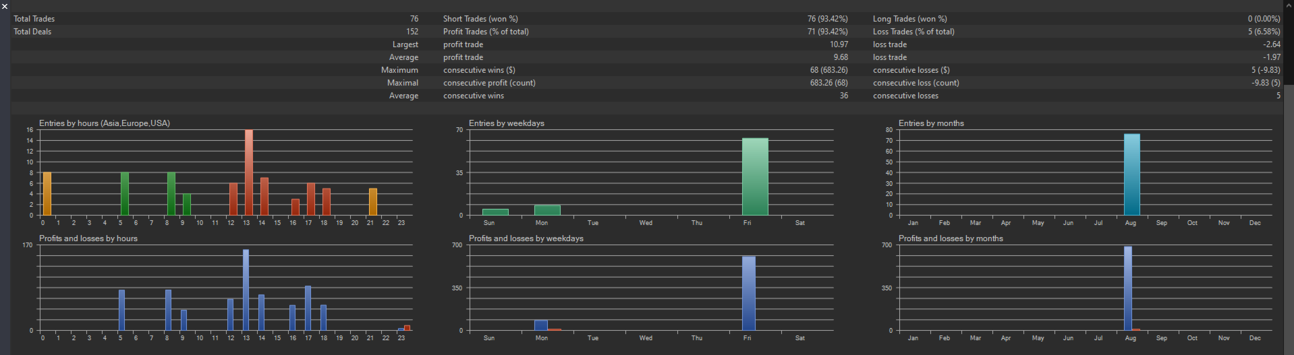Close the report panel with the X button
The image size is (1294, 355).
[x=5, y=6]
